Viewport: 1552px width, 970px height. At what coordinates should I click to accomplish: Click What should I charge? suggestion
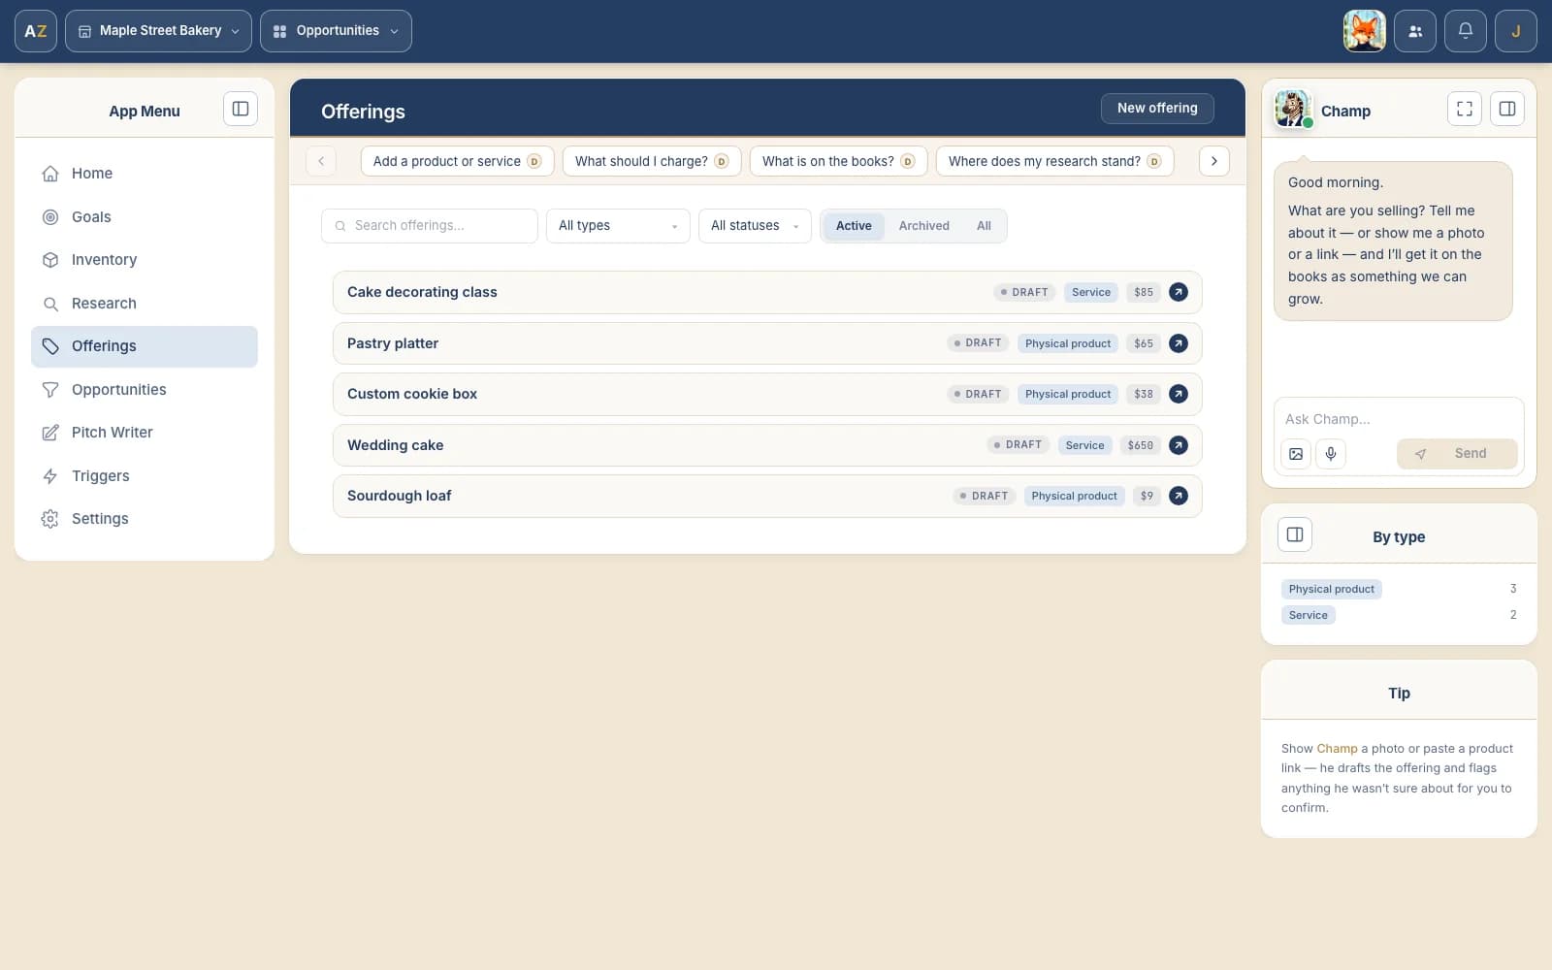point(652,161)
